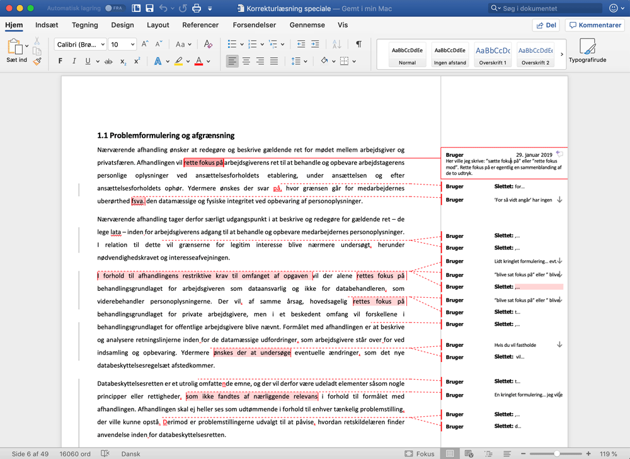Screen dimensions: 630x459
Task: Sort the selected text alphabetically
Action: [x=336, y=44]
